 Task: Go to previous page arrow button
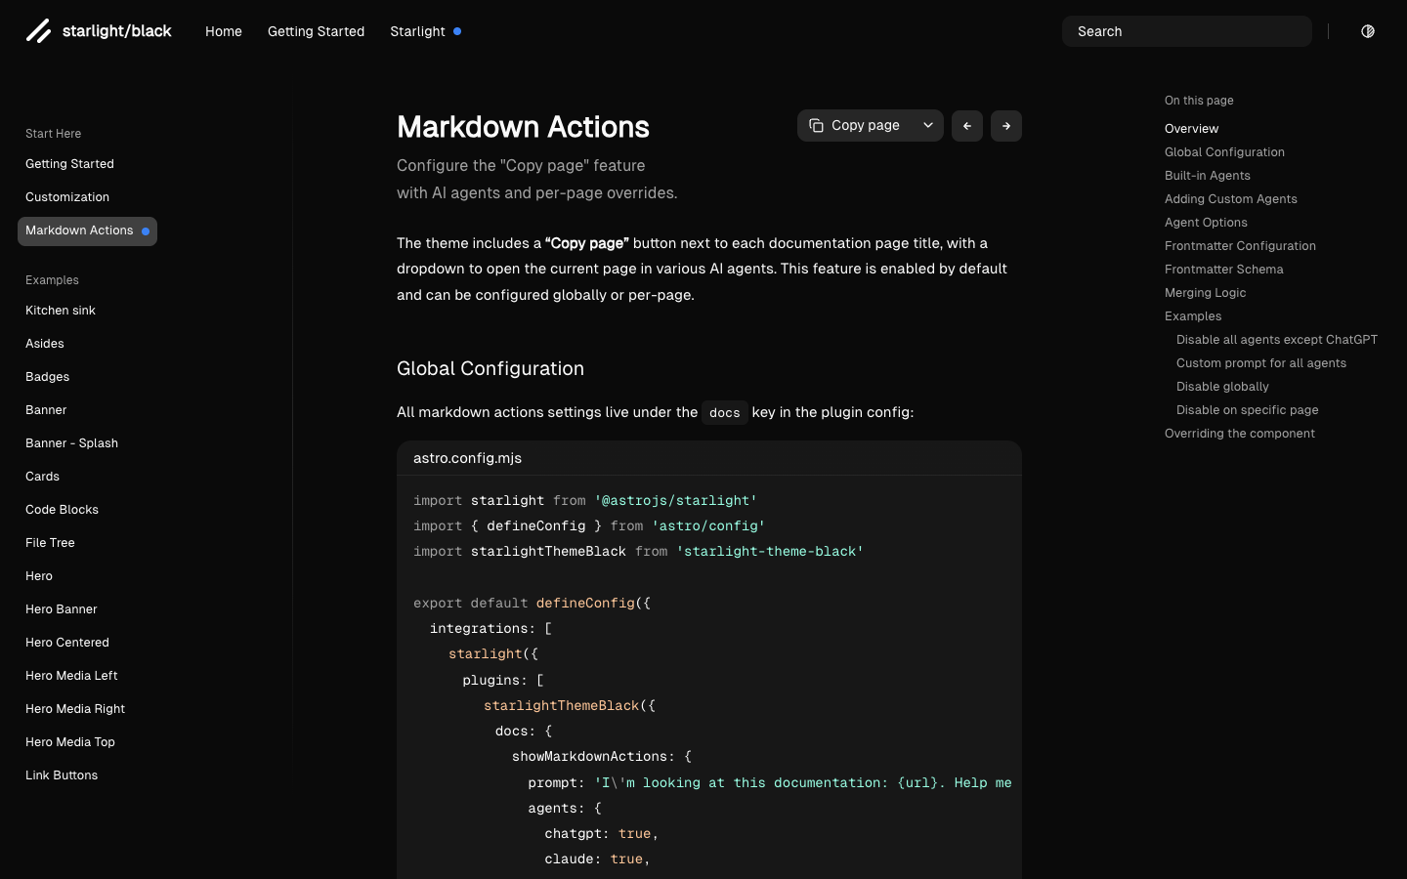point(967,126)
